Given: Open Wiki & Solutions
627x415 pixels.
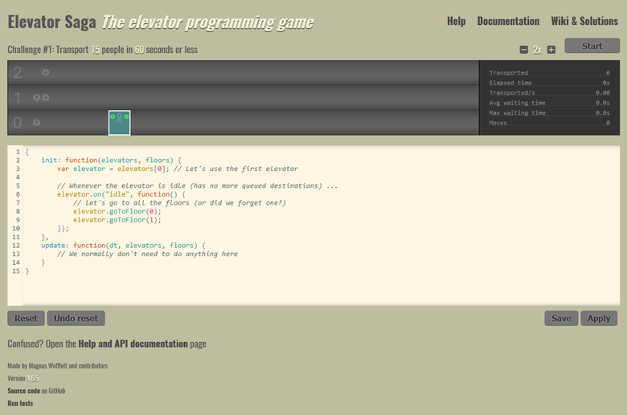Looking at the screenshot, I should pyautogui.click(x=584, y=21).
